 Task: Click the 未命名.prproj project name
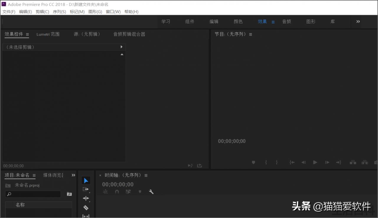point(27,185)
